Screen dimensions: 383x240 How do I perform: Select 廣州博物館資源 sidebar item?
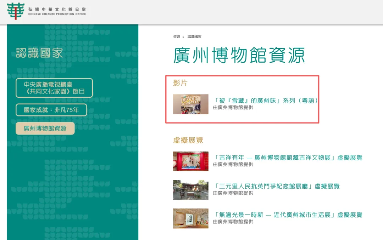(x=45, y=128)
